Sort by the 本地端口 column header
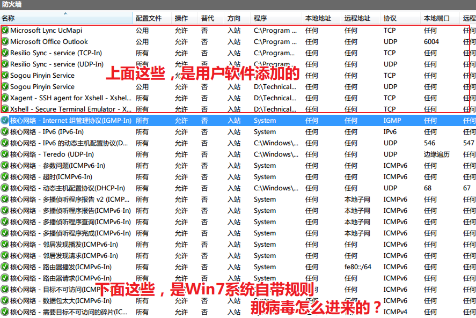 (440, 18)
